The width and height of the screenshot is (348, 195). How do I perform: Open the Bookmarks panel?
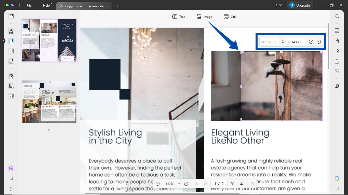pyautogui.click(x=11, y=178)
